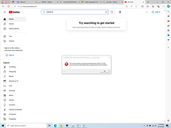171x128 pixels.
Task: Close the Discord browser tab
Action: 36,2
